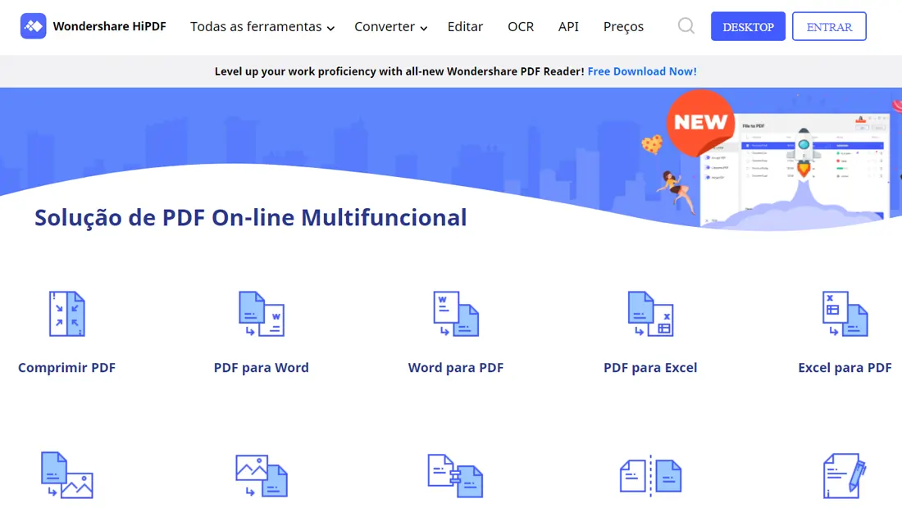Screen dimensions: 902x508
Task: Open the split PDF tool icon
Action: 650,476
